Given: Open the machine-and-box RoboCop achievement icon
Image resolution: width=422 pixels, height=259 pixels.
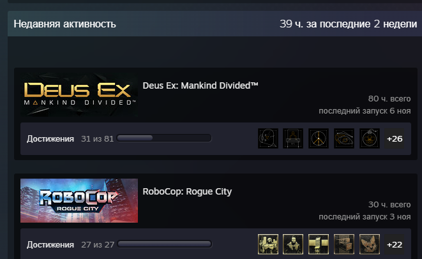Looking at the screenshot, I should (344, 244).
